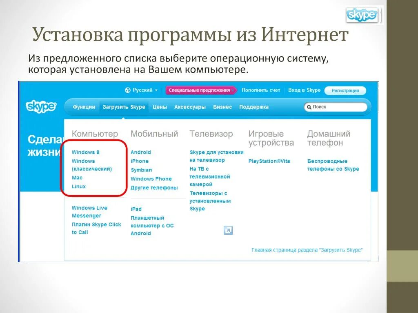The width and height of the screenshot is (418, 313).
Task: Click inside the Поиск search field
Action: [336, 107]
